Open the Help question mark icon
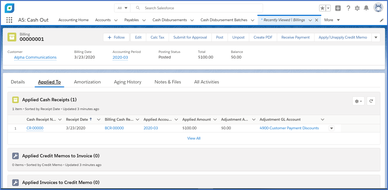The image size is (388, 190). pos(348,8)
